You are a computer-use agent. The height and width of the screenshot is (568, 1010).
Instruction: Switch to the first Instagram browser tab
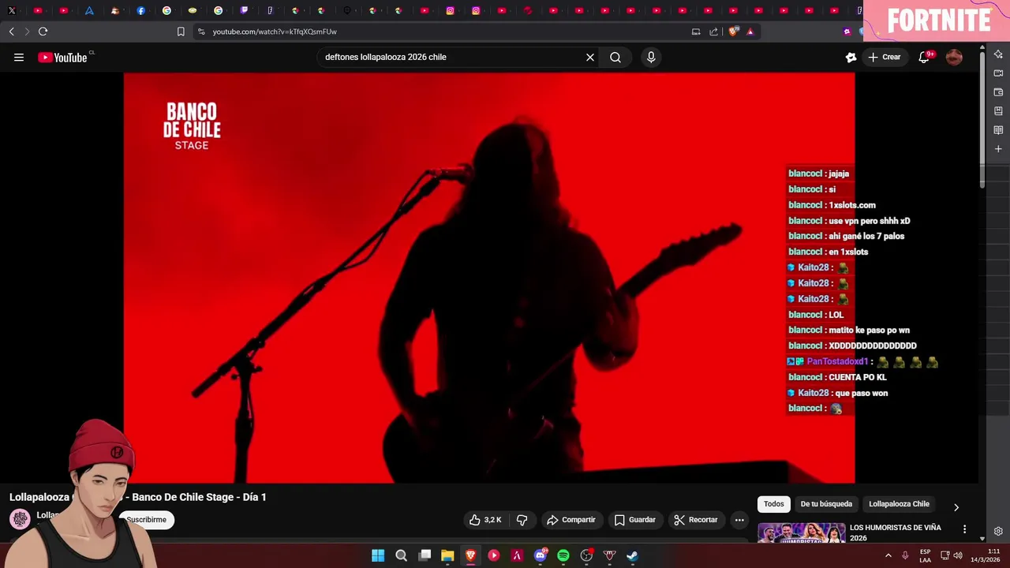pos(451,10)
